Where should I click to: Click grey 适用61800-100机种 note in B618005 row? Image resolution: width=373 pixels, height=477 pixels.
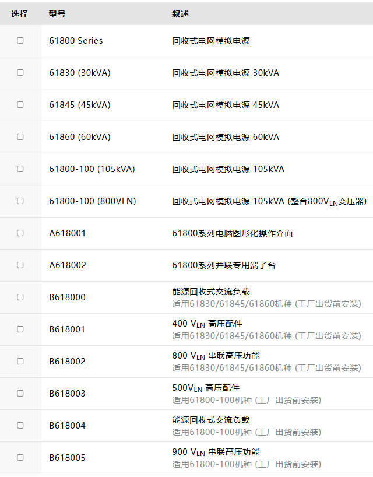pos(247,464)
